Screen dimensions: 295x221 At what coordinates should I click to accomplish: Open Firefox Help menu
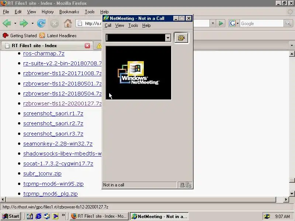[104, 12]
